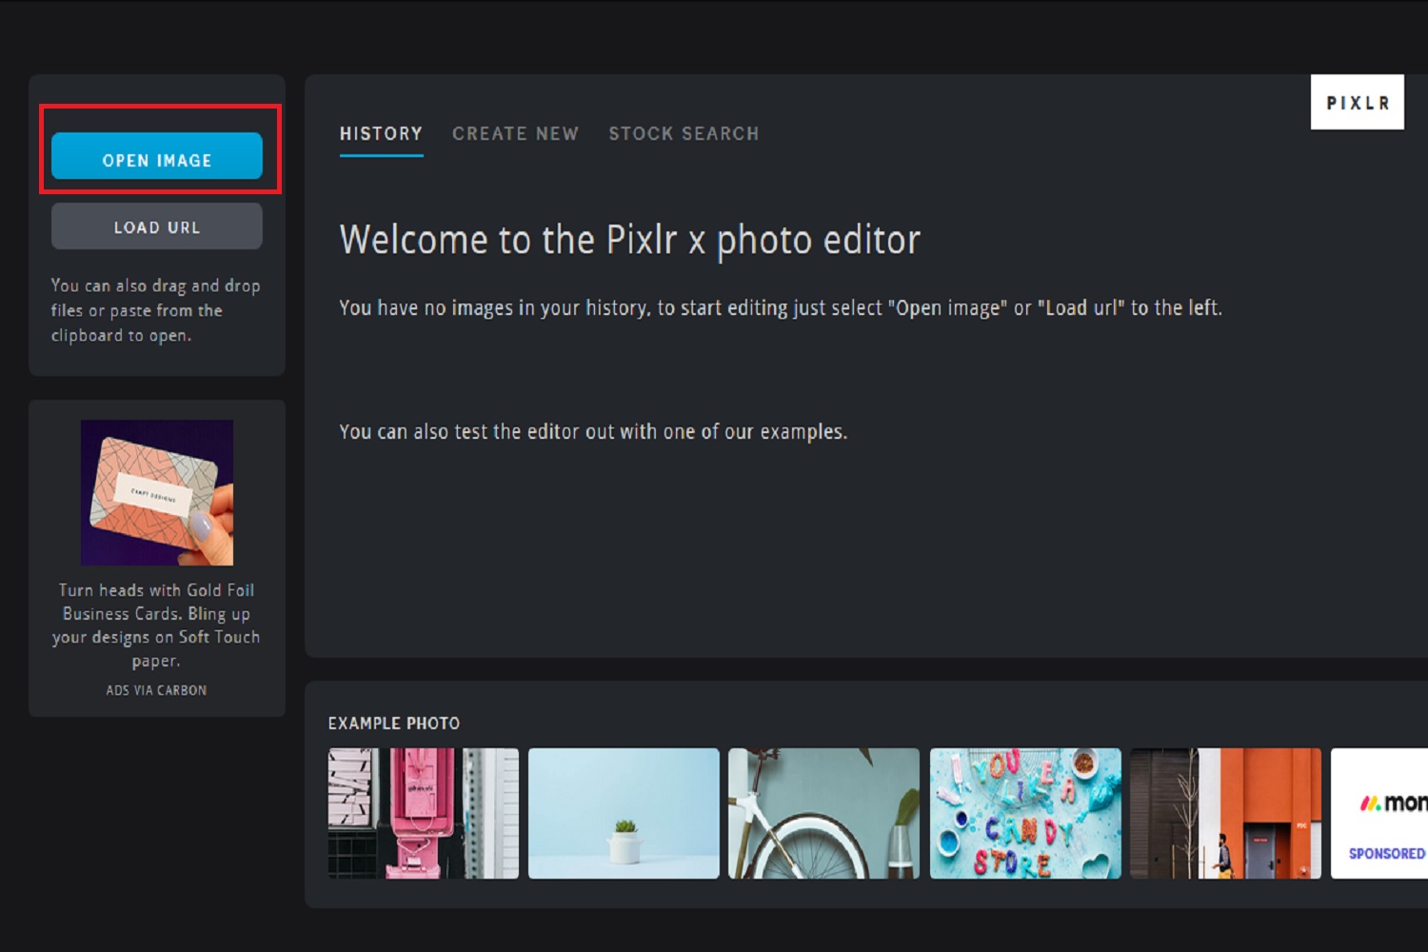1428x952 pixels.
Task: Open the business card ad image
Action: click(x=157, y=492)
